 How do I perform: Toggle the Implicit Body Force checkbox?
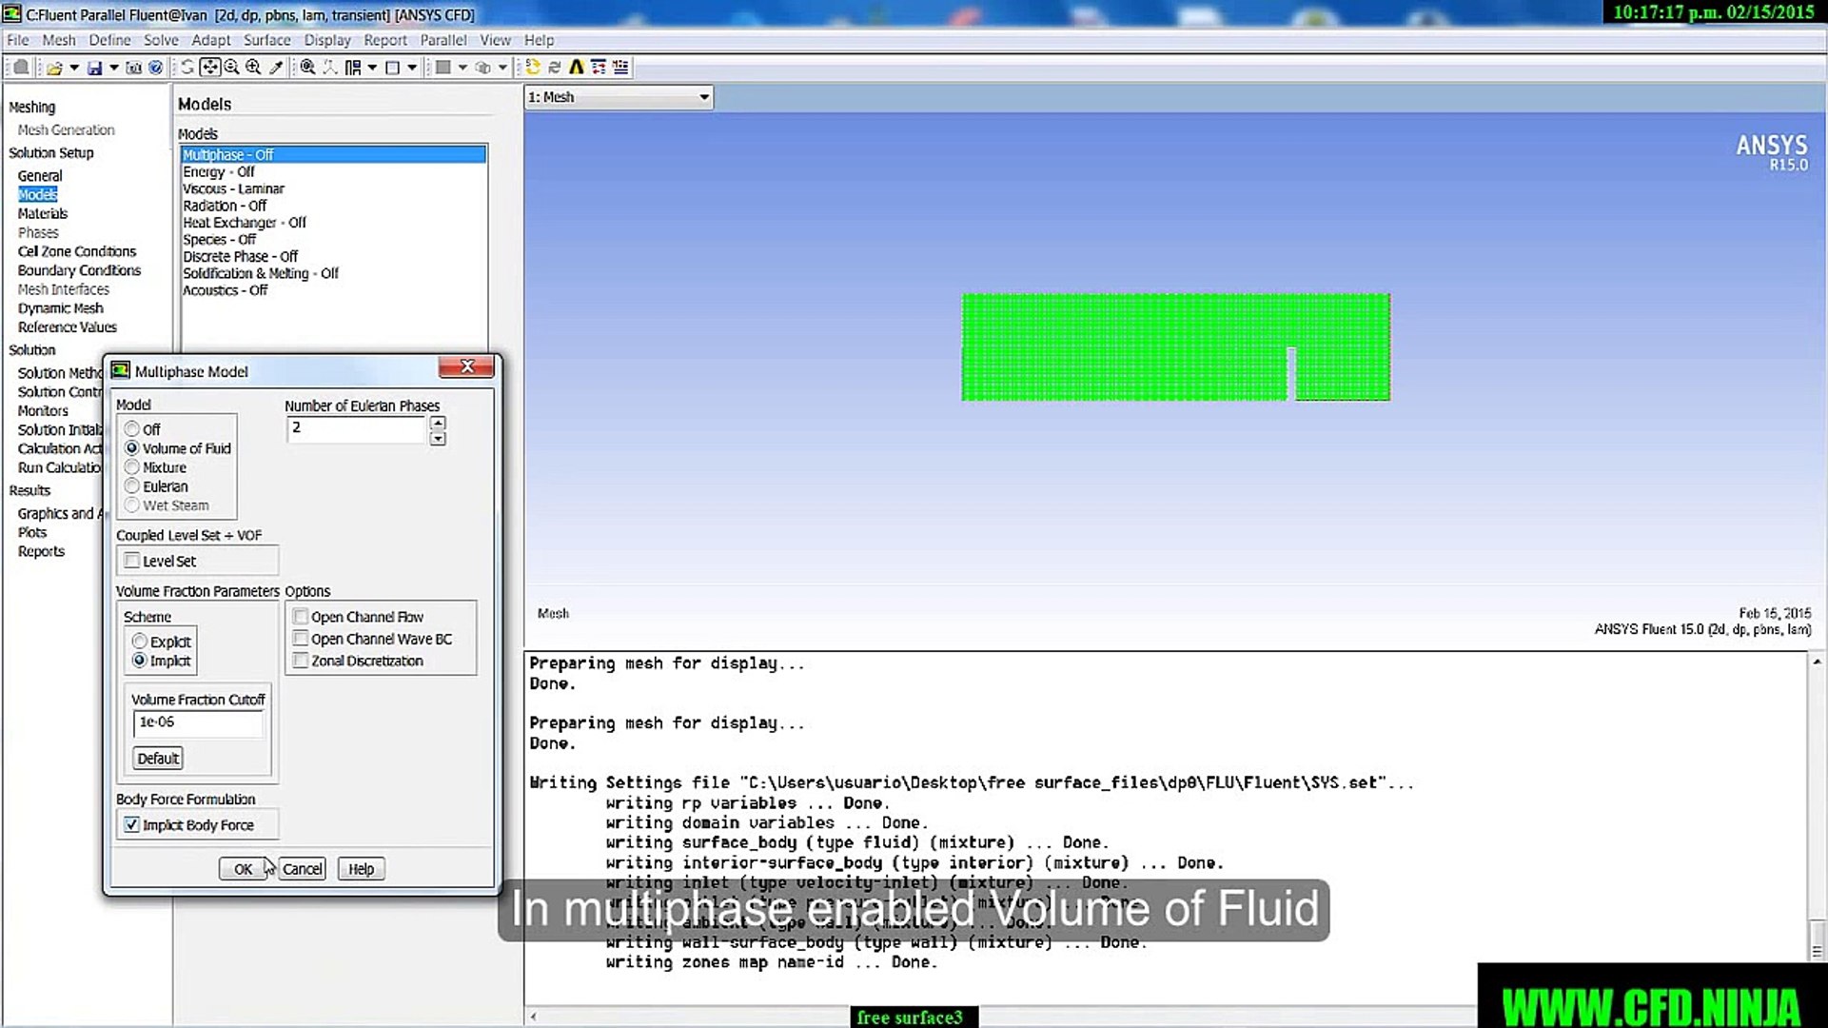pos(132,825)
